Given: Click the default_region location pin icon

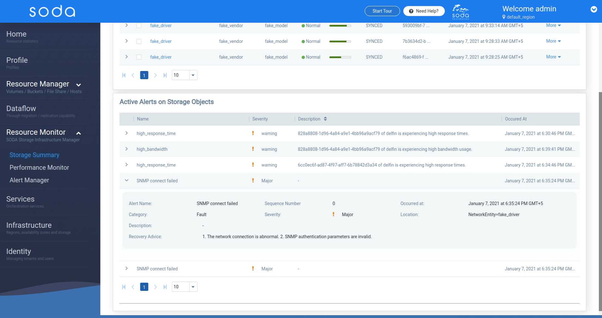Looking at the screenshot, I should click(x=504, y=17).
